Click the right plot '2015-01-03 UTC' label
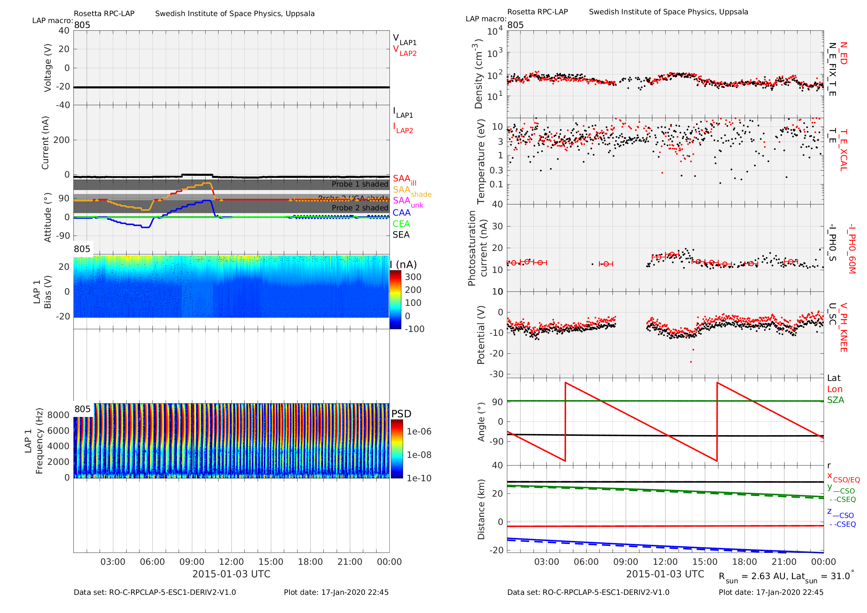The image size is (867, 613). point(665,574)
